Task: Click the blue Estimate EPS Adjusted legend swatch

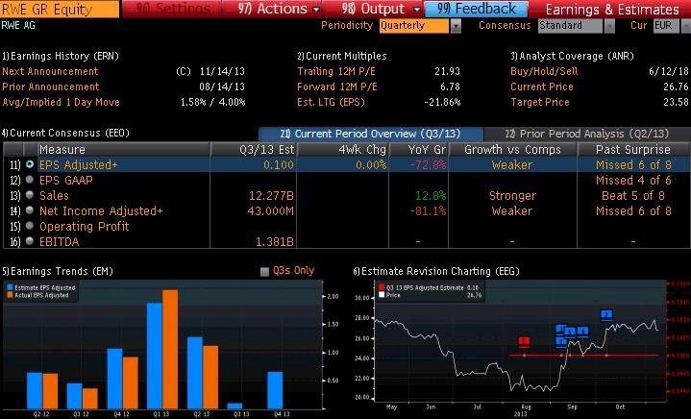Action: point(10,287)
